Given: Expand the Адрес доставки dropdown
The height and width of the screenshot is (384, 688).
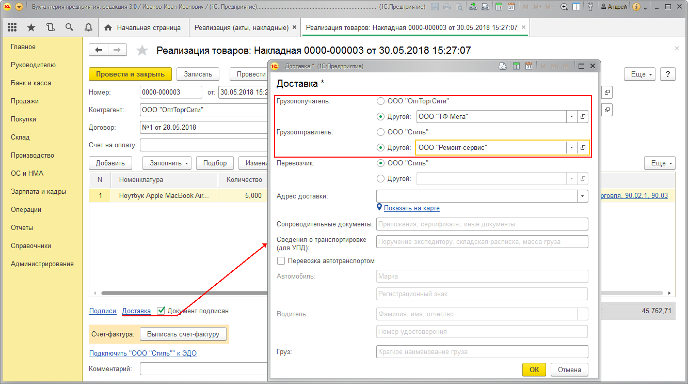Looking at the screenshot, I should click(583, 196).
